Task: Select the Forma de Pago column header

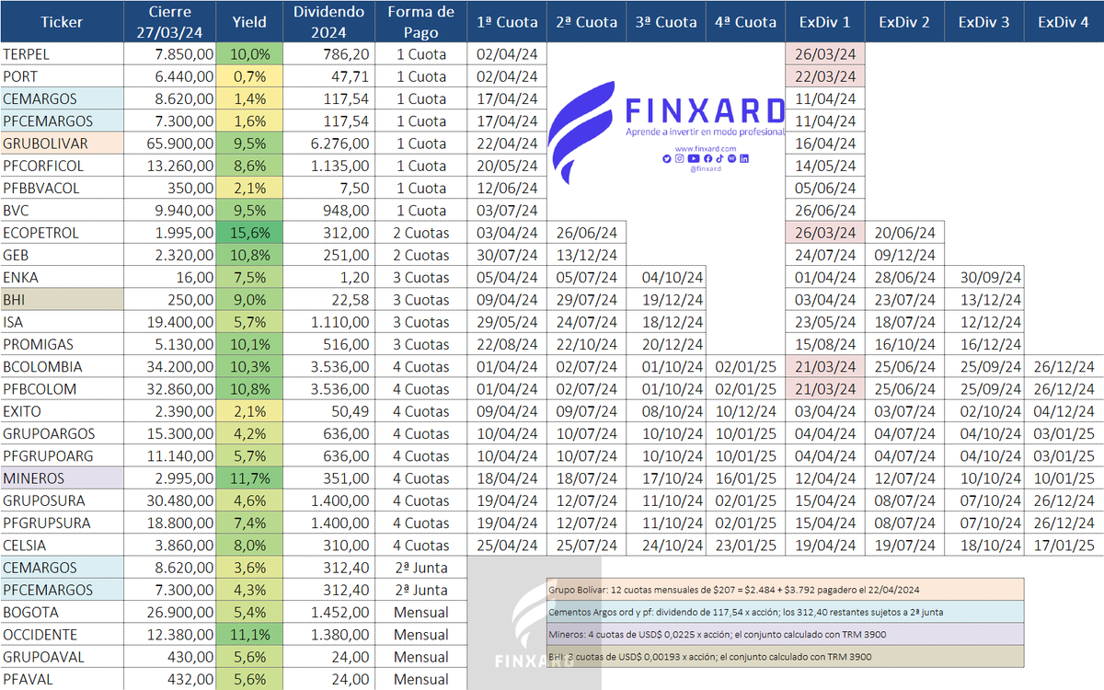Action: coord(420,21)
